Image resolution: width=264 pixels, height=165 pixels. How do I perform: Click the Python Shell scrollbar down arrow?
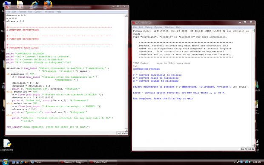[253, 145]
